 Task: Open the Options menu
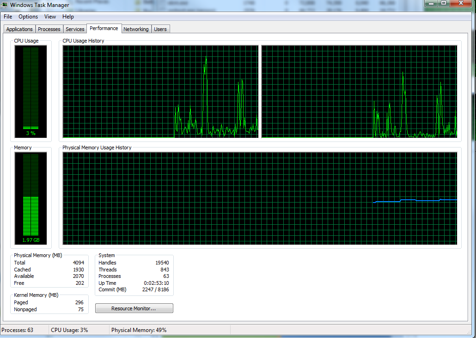(x=28, y=17)
